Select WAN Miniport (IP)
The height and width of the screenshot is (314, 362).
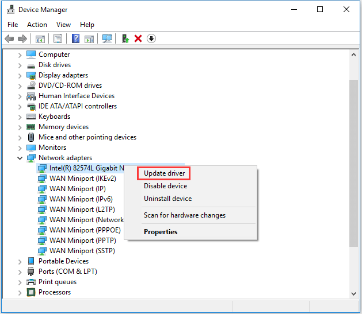pyautogui.click(x=78, y=189)
